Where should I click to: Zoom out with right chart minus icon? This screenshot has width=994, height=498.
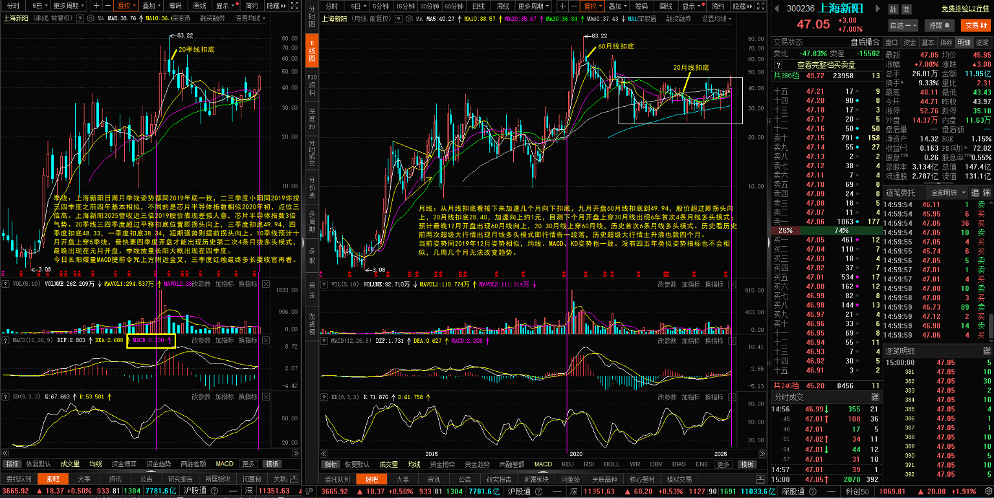pyautogui.click(x=574, y=6)
